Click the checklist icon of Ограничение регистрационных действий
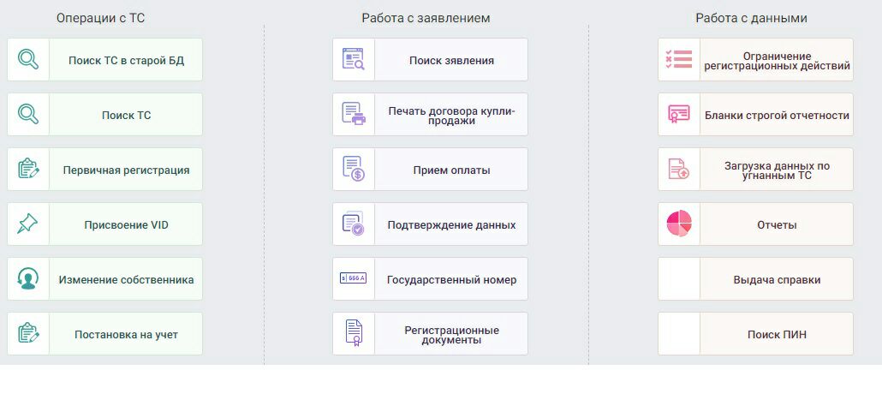 [x=678, y=59]
